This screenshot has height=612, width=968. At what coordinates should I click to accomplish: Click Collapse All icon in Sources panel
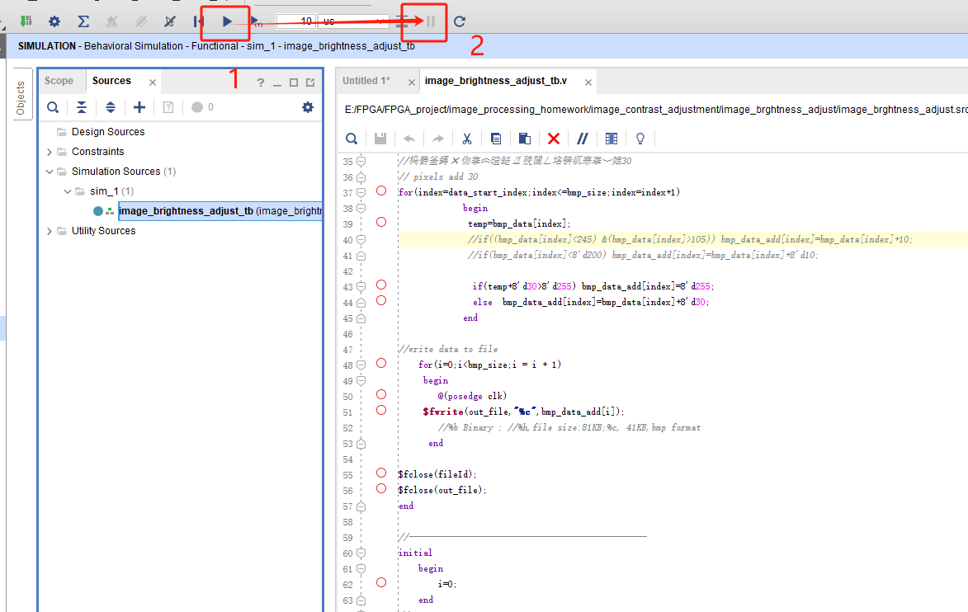[x=81, y=107]
